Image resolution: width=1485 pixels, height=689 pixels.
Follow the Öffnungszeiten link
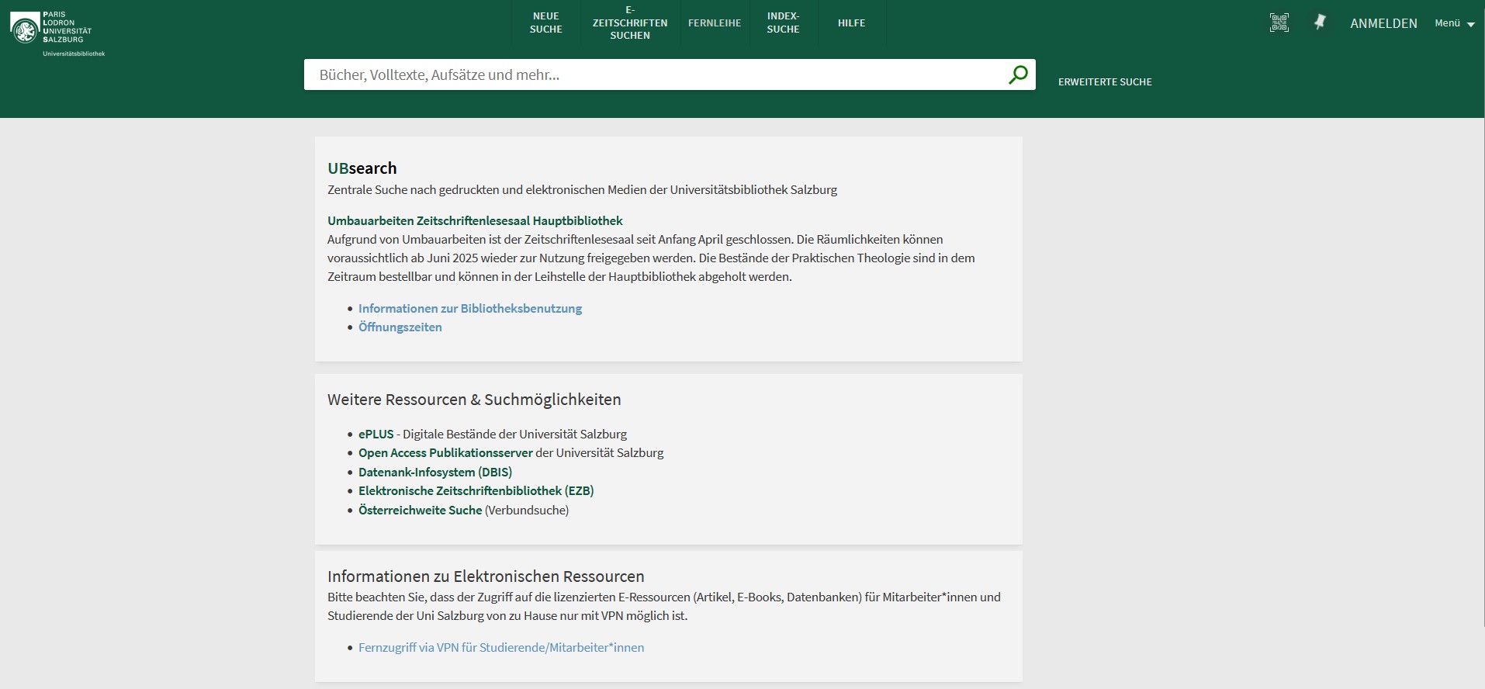[400, 327]
